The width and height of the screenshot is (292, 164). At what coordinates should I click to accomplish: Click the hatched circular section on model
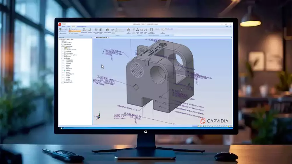(137, 70)
